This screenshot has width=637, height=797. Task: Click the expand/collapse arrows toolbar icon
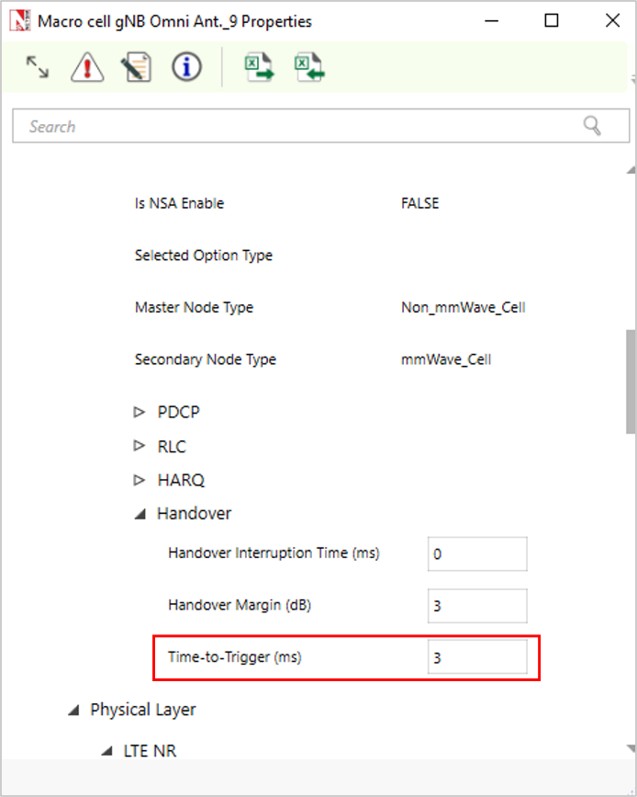pyautogui.click(x=37, y=67)
